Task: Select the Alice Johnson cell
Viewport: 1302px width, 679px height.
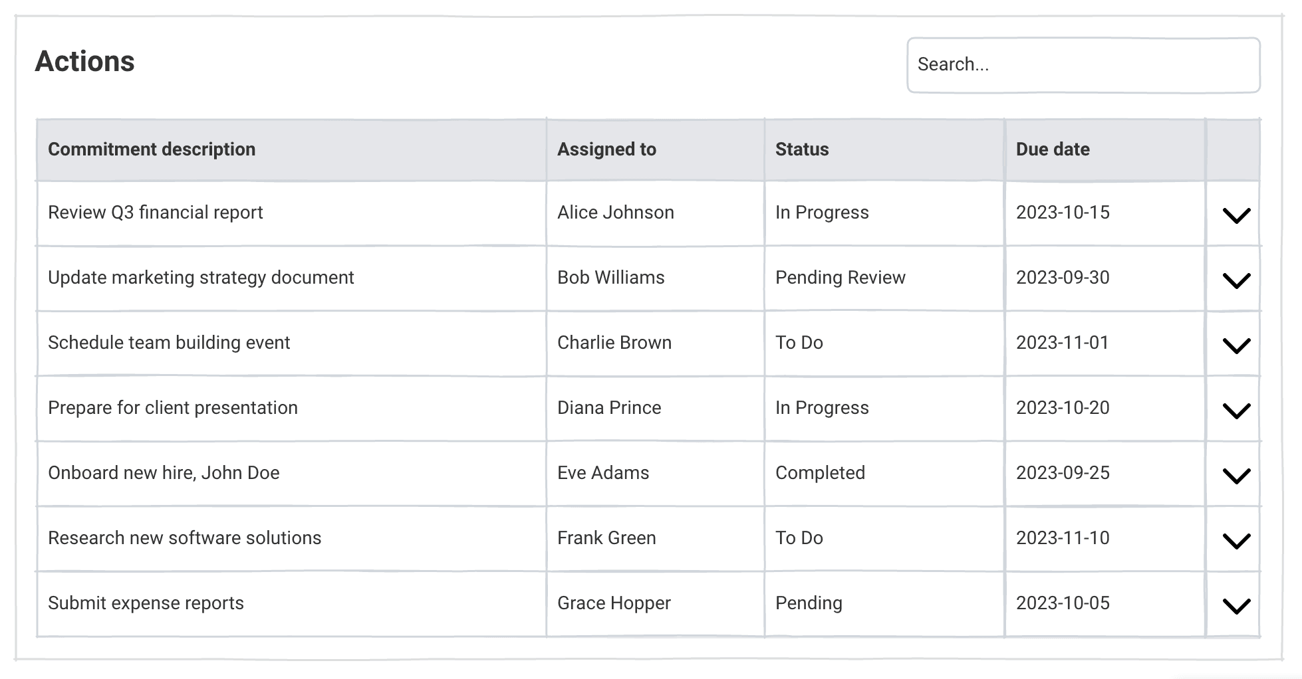Action: 616,213
